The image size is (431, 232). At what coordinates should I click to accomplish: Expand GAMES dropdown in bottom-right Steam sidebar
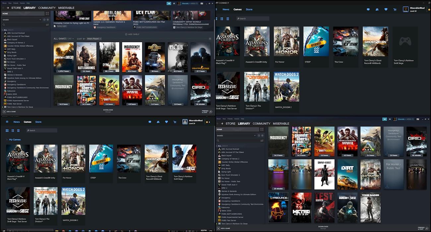255,136
